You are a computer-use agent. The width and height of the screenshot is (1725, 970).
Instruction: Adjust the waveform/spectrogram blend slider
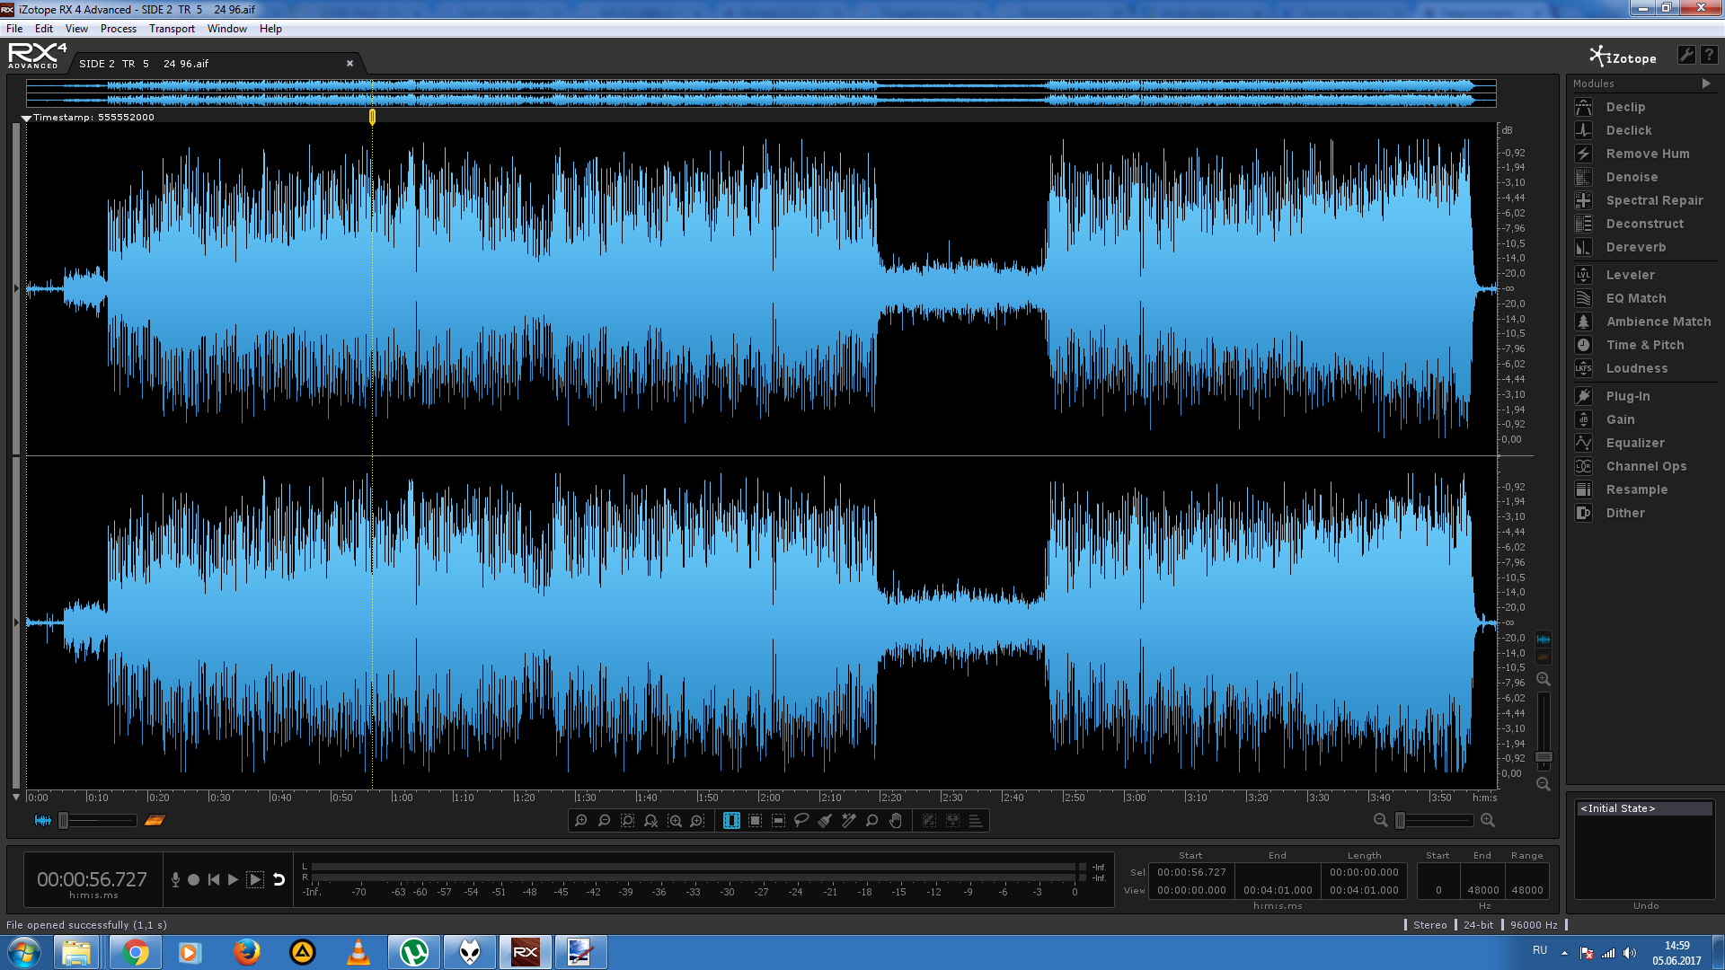coord(64,820)
